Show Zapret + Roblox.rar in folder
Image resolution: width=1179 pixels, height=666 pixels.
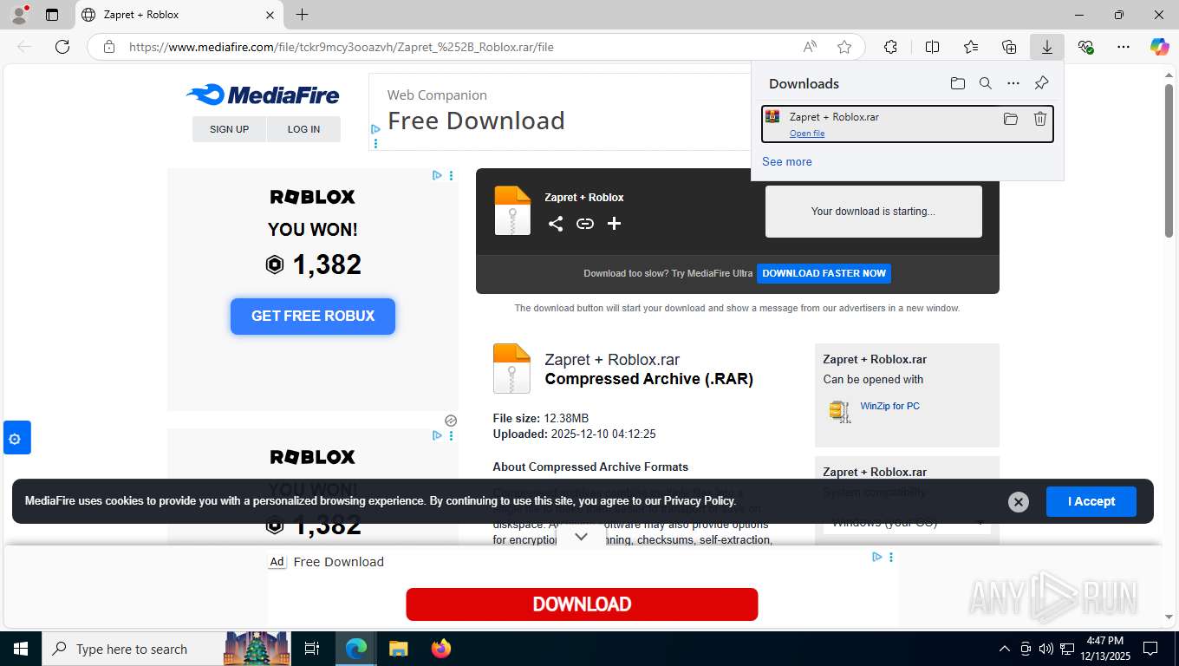[x=1011, y=119]
